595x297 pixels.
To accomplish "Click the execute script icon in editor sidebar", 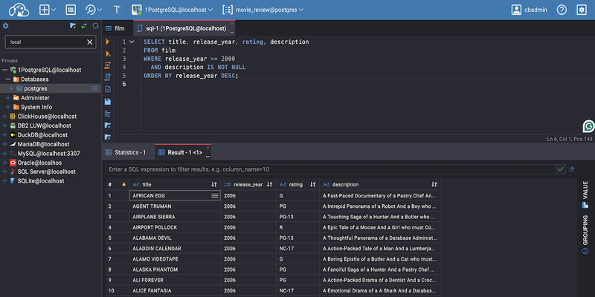I will (x=108, y=65).
